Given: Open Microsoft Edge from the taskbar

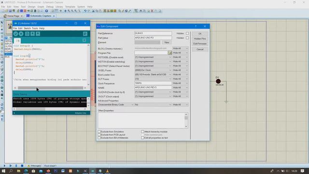Looking at the screenshot, I should click(x=26, y=171).
